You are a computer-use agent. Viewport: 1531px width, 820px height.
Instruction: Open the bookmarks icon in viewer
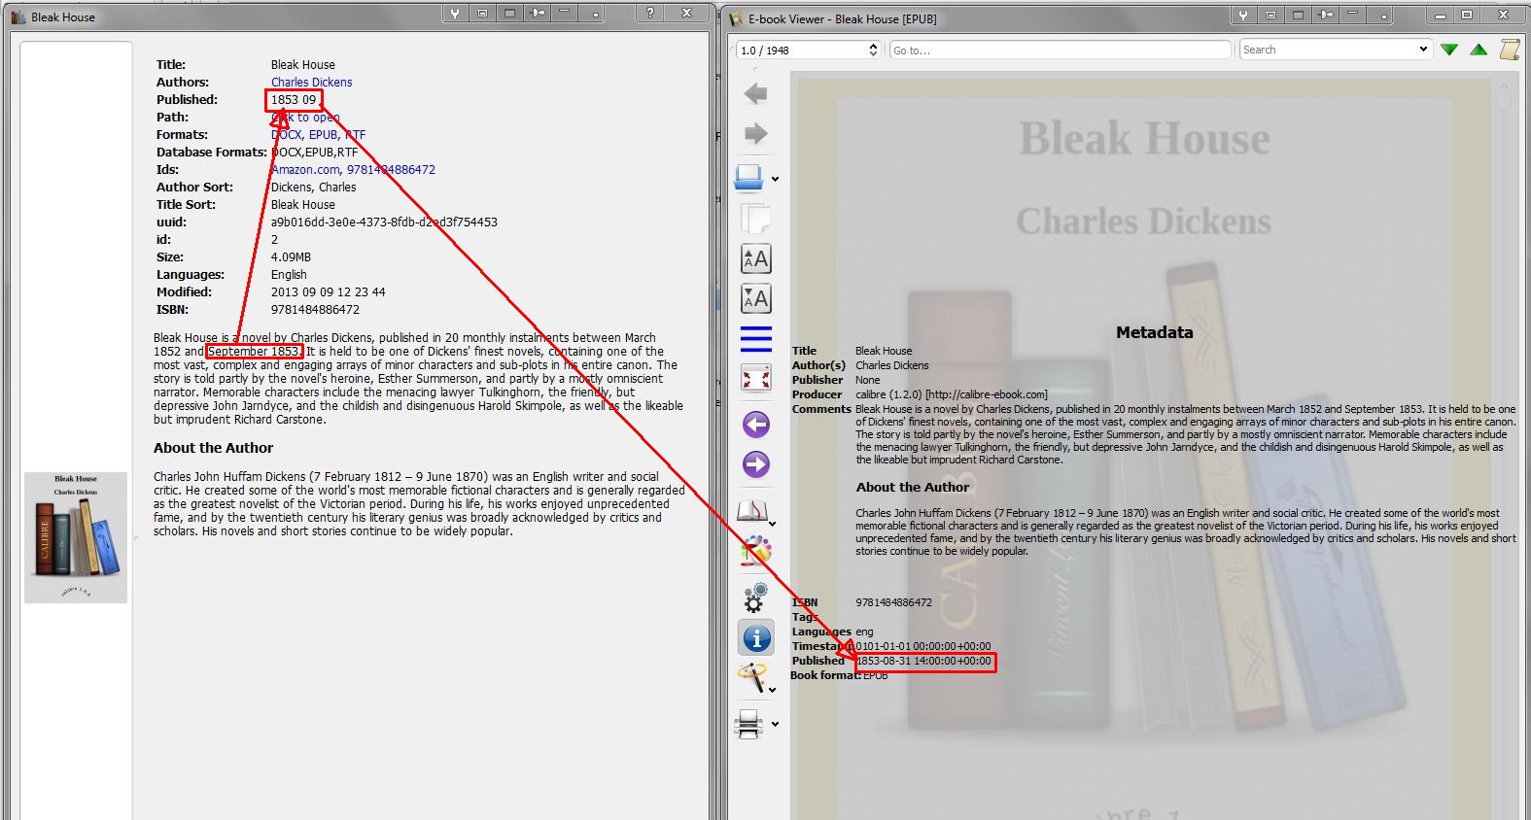752,511
